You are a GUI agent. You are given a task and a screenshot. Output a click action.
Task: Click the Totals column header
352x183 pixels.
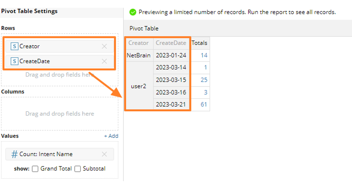(x=200, y=43)
